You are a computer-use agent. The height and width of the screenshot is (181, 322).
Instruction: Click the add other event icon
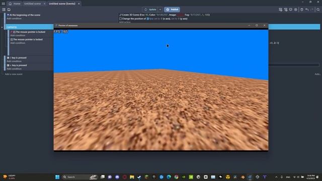coord(296,10)
